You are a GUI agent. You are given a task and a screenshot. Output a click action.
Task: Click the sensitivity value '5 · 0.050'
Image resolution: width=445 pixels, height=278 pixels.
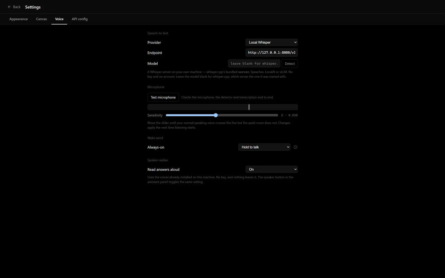(289, 115)
